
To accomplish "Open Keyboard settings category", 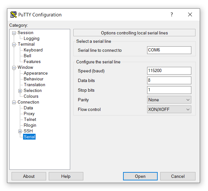I will coord(33,50).
